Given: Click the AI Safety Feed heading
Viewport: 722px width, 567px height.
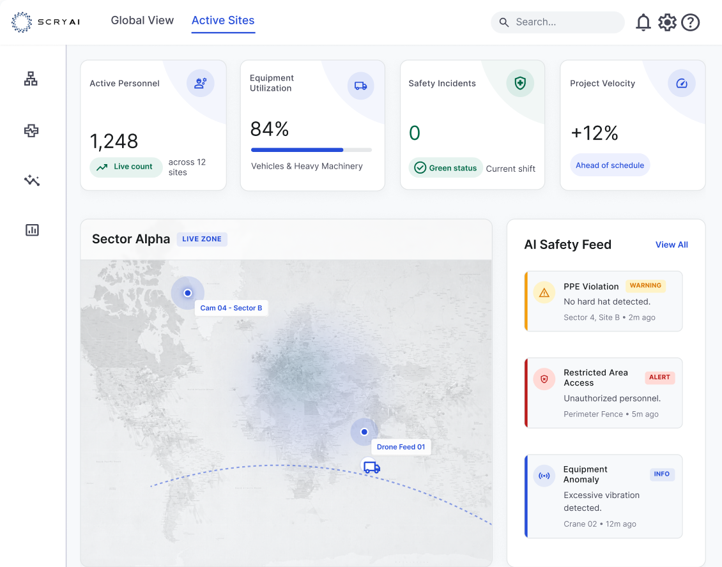Looking at the screenshot, I should [x=568, y=245].
